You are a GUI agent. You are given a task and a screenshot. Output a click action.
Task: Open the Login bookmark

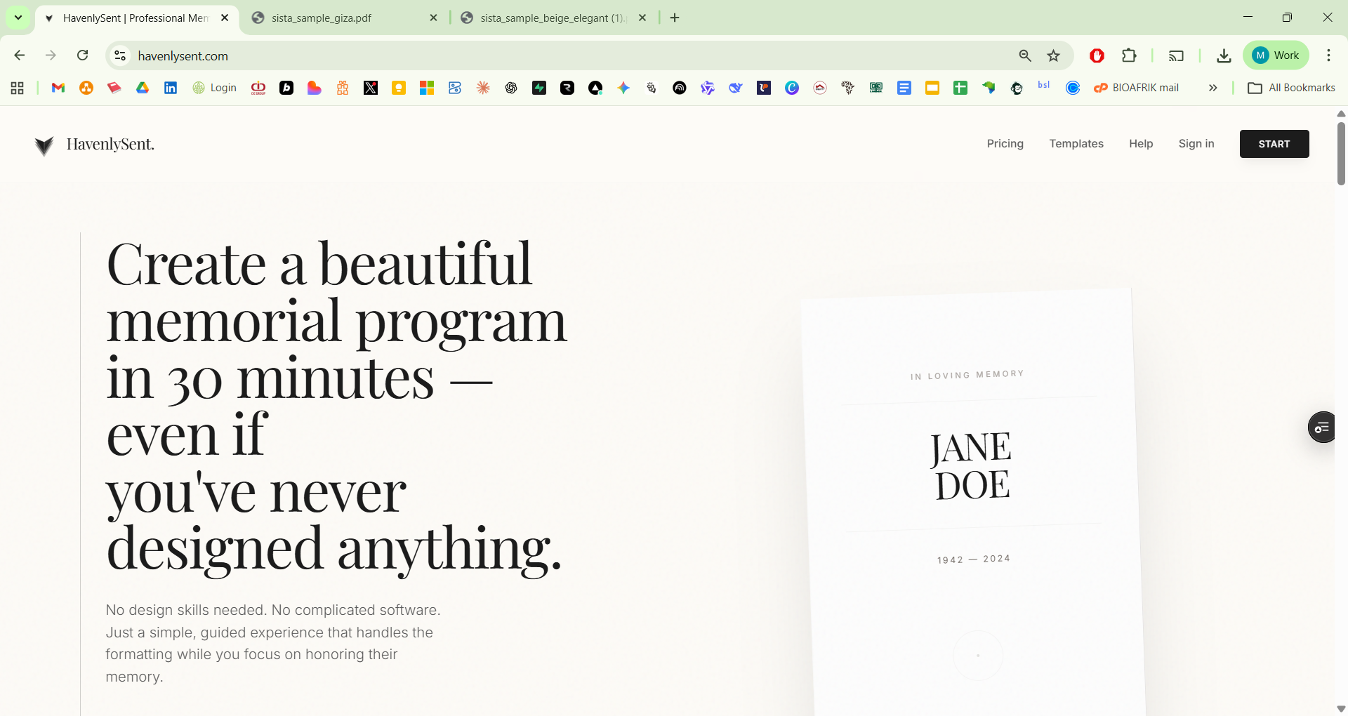point(215,88)
